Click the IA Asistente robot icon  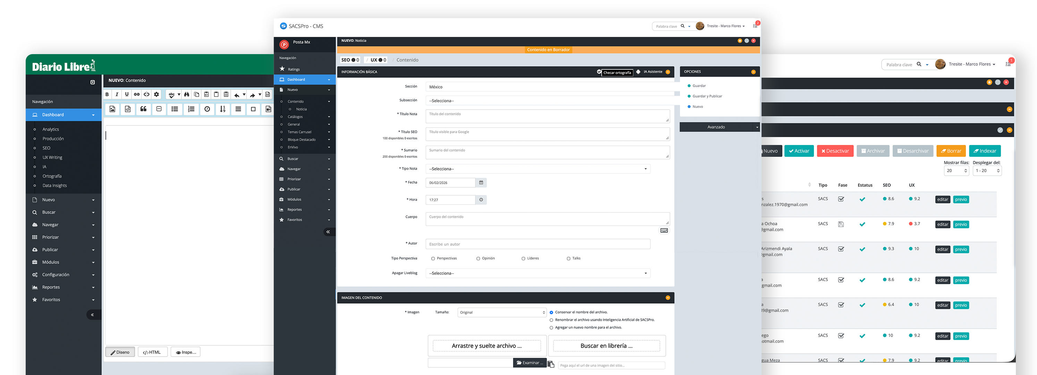pos(638,72)
